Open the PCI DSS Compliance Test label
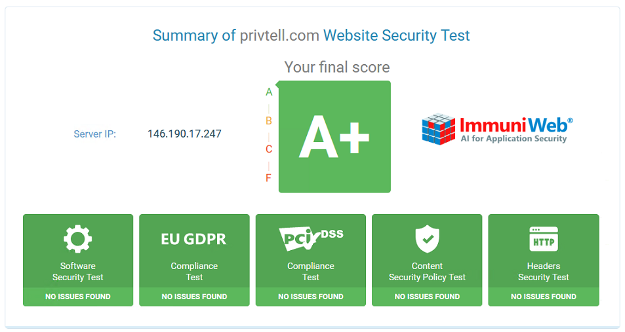Screen dimensions: 625x332 pyautogui.click(x=310, y=272)
